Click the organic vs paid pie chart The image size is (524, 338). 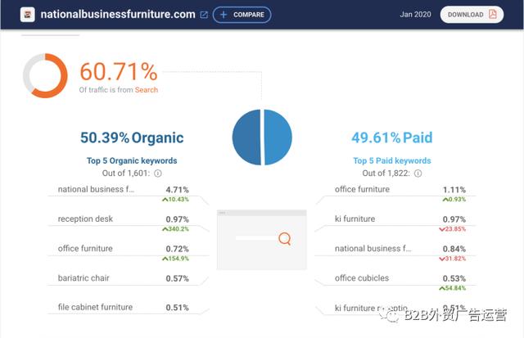coord(262,137)
